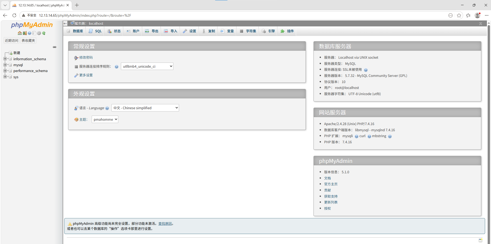Collapse the navigation panel arrow
491x244 pixels.
click(x=65, y=24)
